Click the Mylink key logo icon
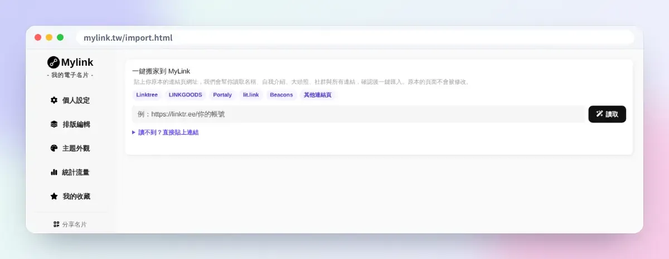This screenshot has height=259, width=669. coord(54,62)
